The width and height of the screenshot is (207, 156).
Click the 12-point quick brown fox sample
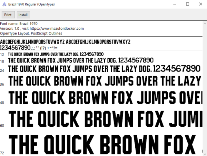[x=56, y=54]
